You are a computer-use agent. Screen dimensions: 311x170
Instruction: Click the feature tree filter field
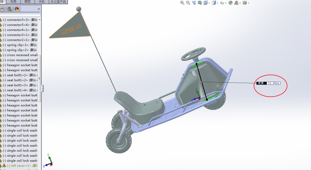pos(20,15)
